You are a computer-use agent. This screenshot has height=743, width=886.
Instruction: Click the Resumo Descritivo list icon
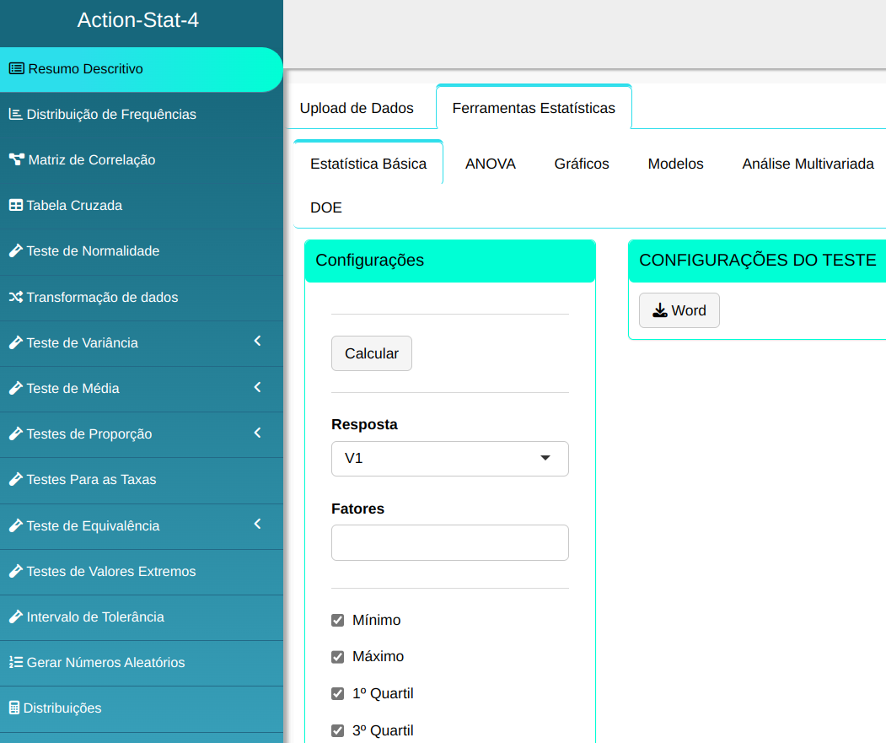click(x=17, y=69)
